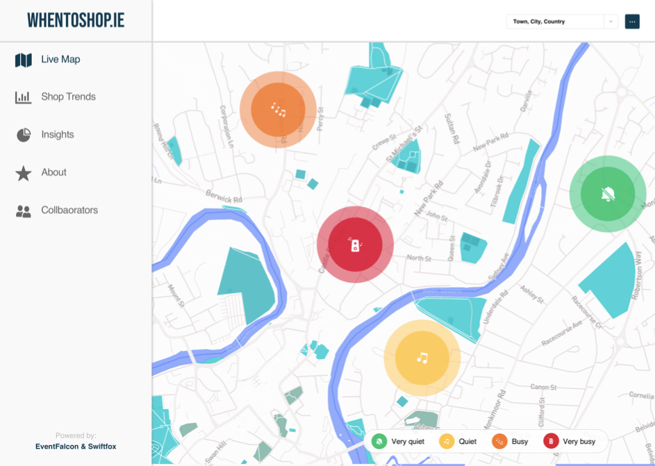
Task: Select the red very busy marker
Action: tap(355, 244)
